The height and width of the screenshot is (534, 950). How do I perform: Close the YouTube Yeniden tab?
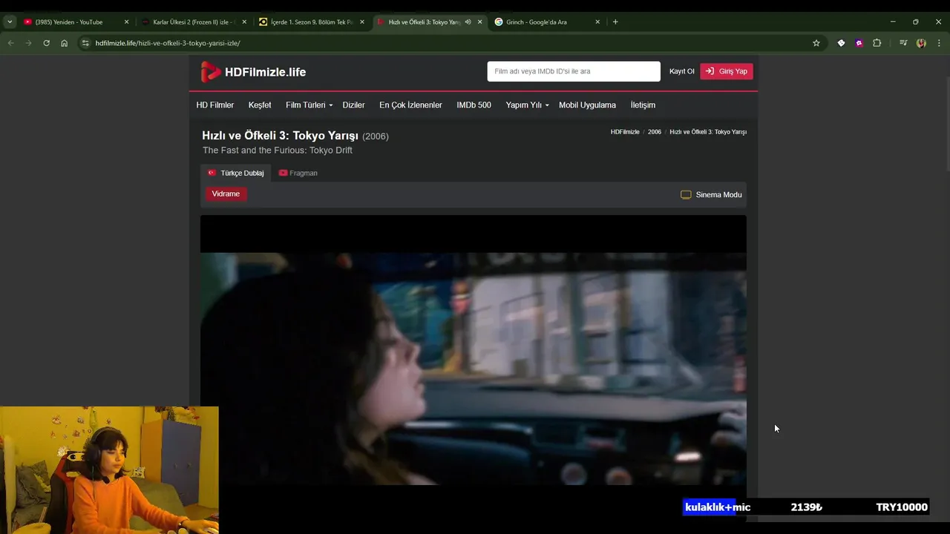[127, 22]
